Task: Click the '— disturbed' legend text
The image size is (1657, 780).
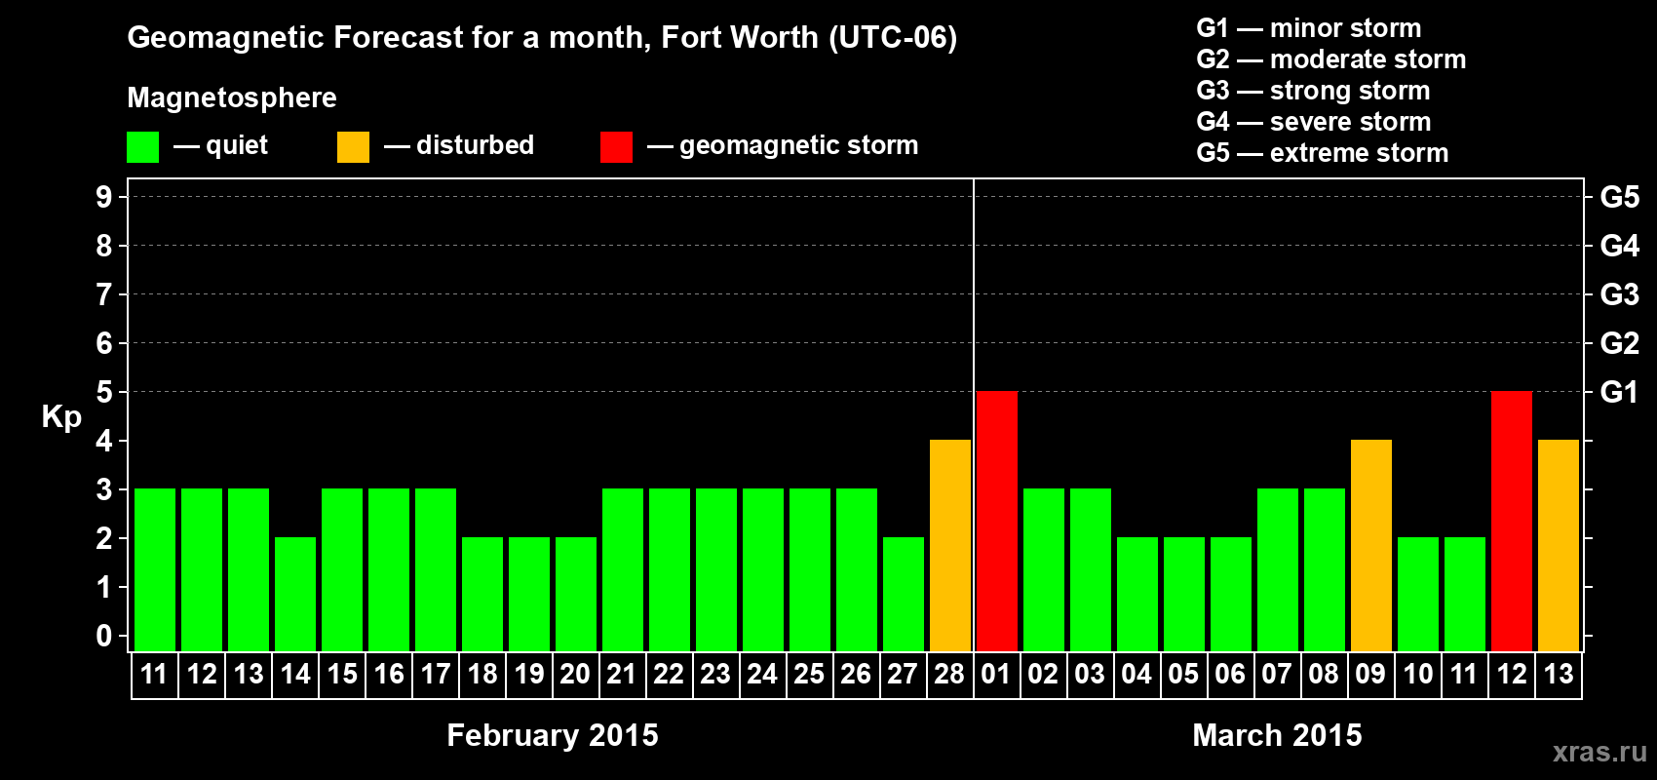Action: tap(459, 146)
